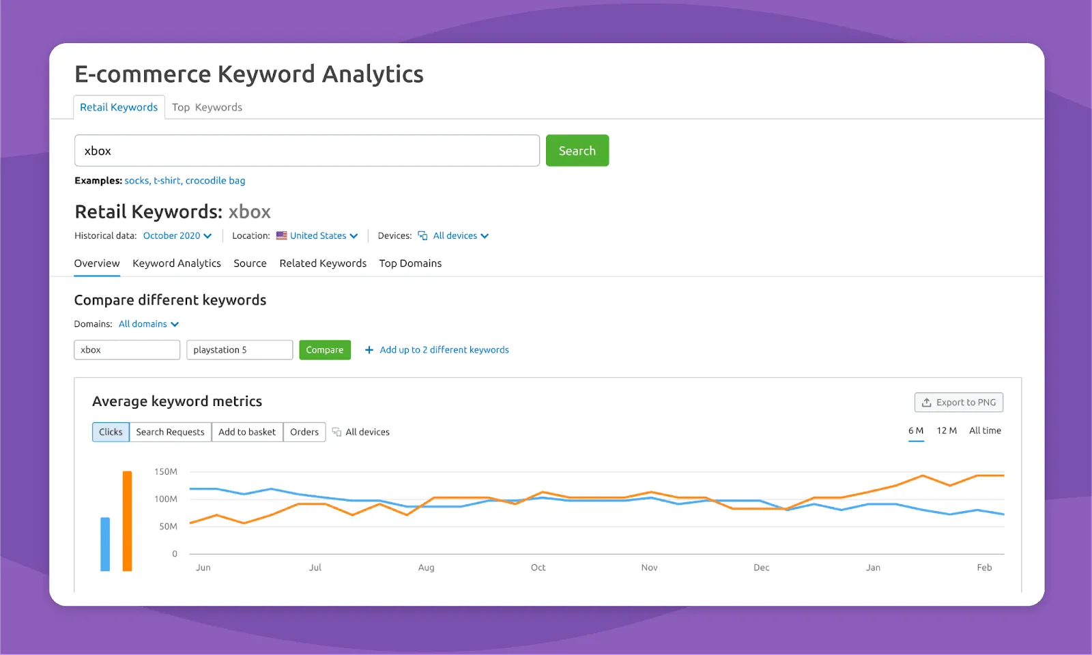The width and height of the screenshot is (1092, 655).
Task: Open the crocodile bag example link
Action: point(215,180)
